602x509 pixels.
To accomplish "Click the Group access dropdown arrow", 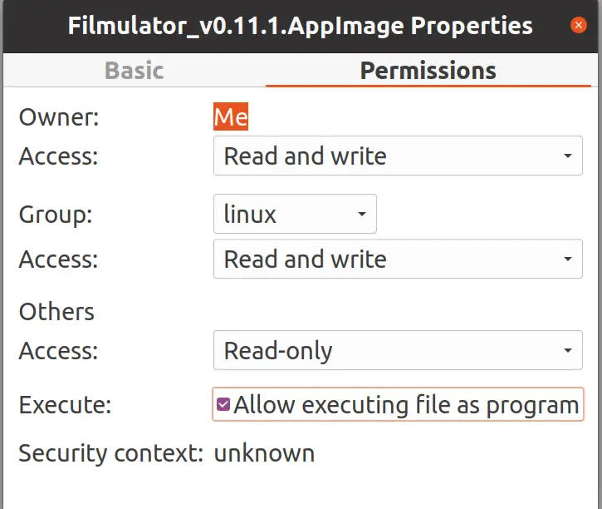I will tap(567, 259).
